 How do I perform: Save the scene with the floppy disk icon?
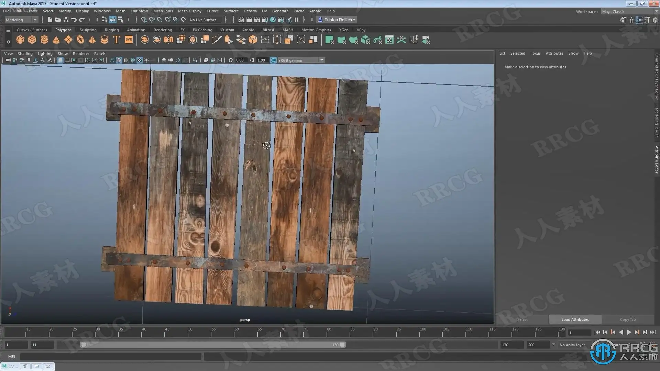click(x=66, y=20)
